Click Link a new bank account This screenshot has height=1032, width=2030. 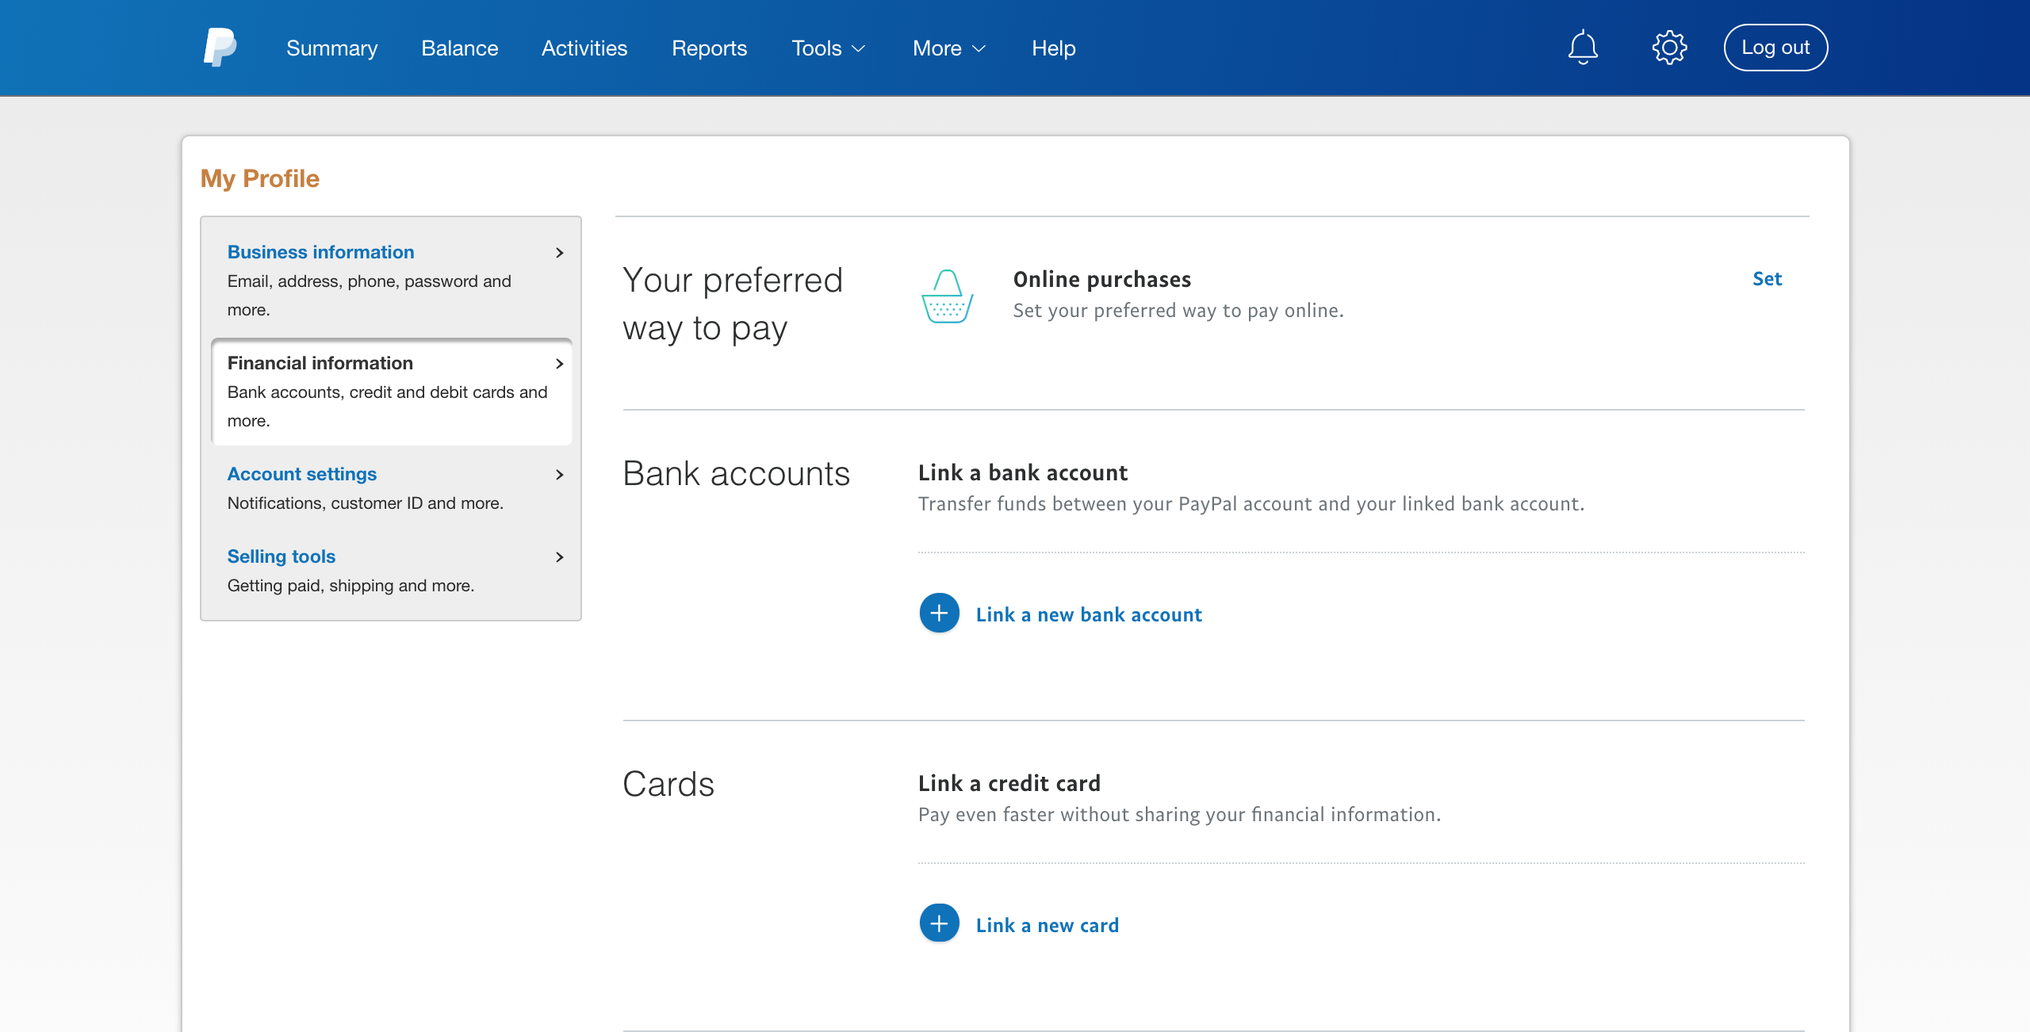coord(1089,615)
